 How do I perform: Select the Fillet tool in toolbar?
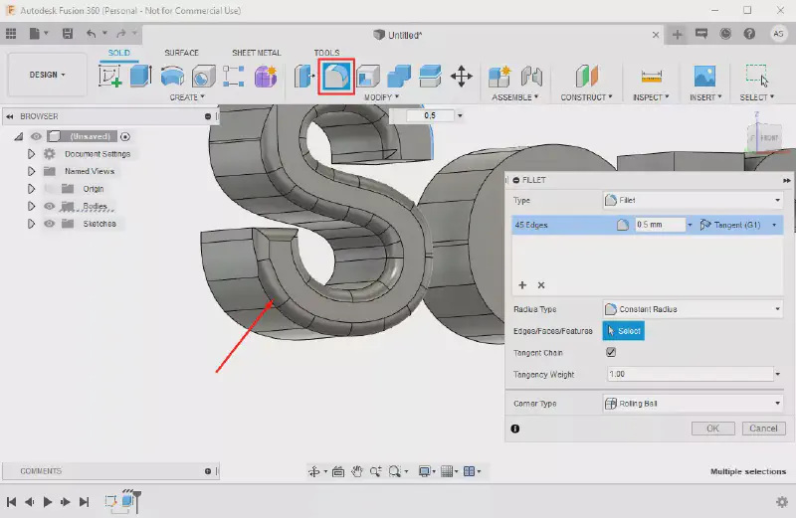click(x=335, y=77)
